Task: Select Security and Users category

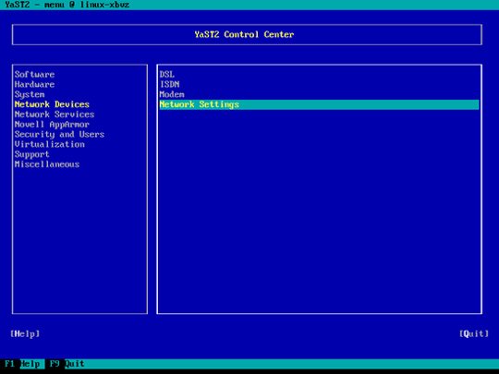Action: point(59,134)
